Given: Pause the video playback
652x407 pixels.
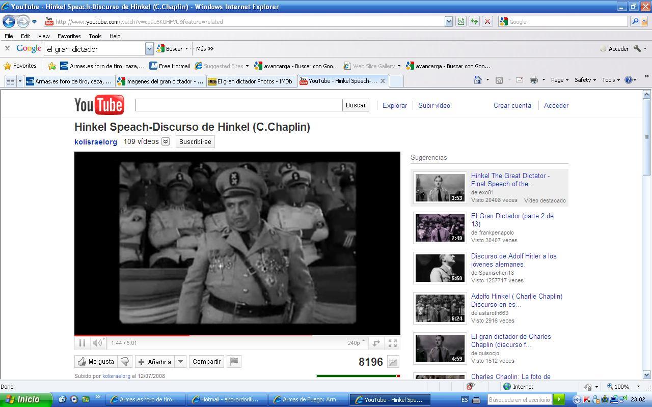Looking at the screenshot, I should pyautogui.click(x=82, y=343).
